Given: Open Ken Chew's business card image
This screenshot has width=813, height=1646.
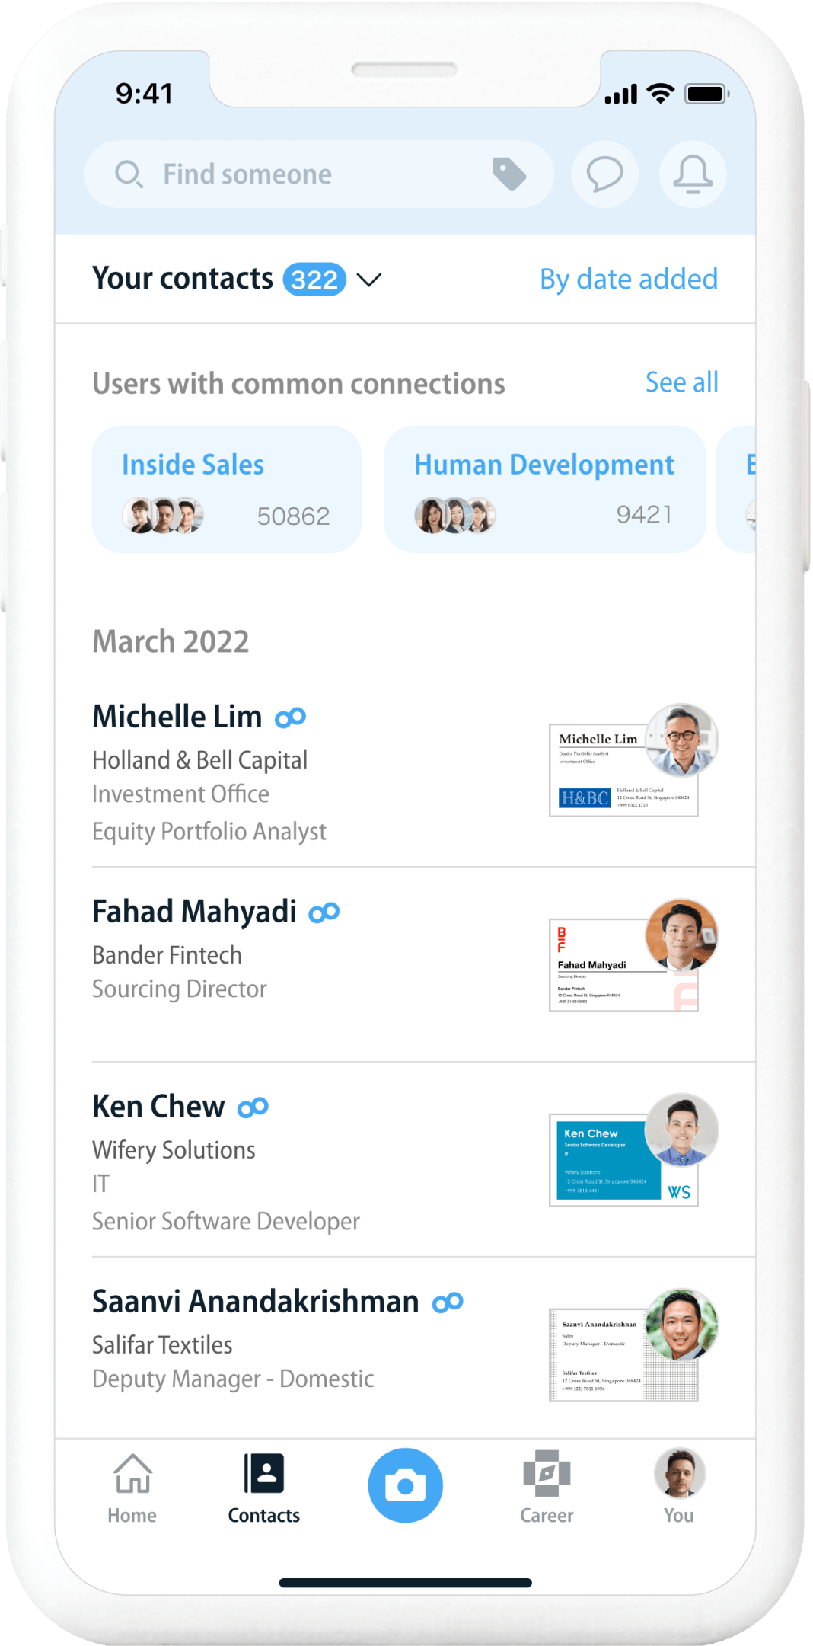Looking at the screenshot, I should pyautogui.click(x=623, y=1160).
